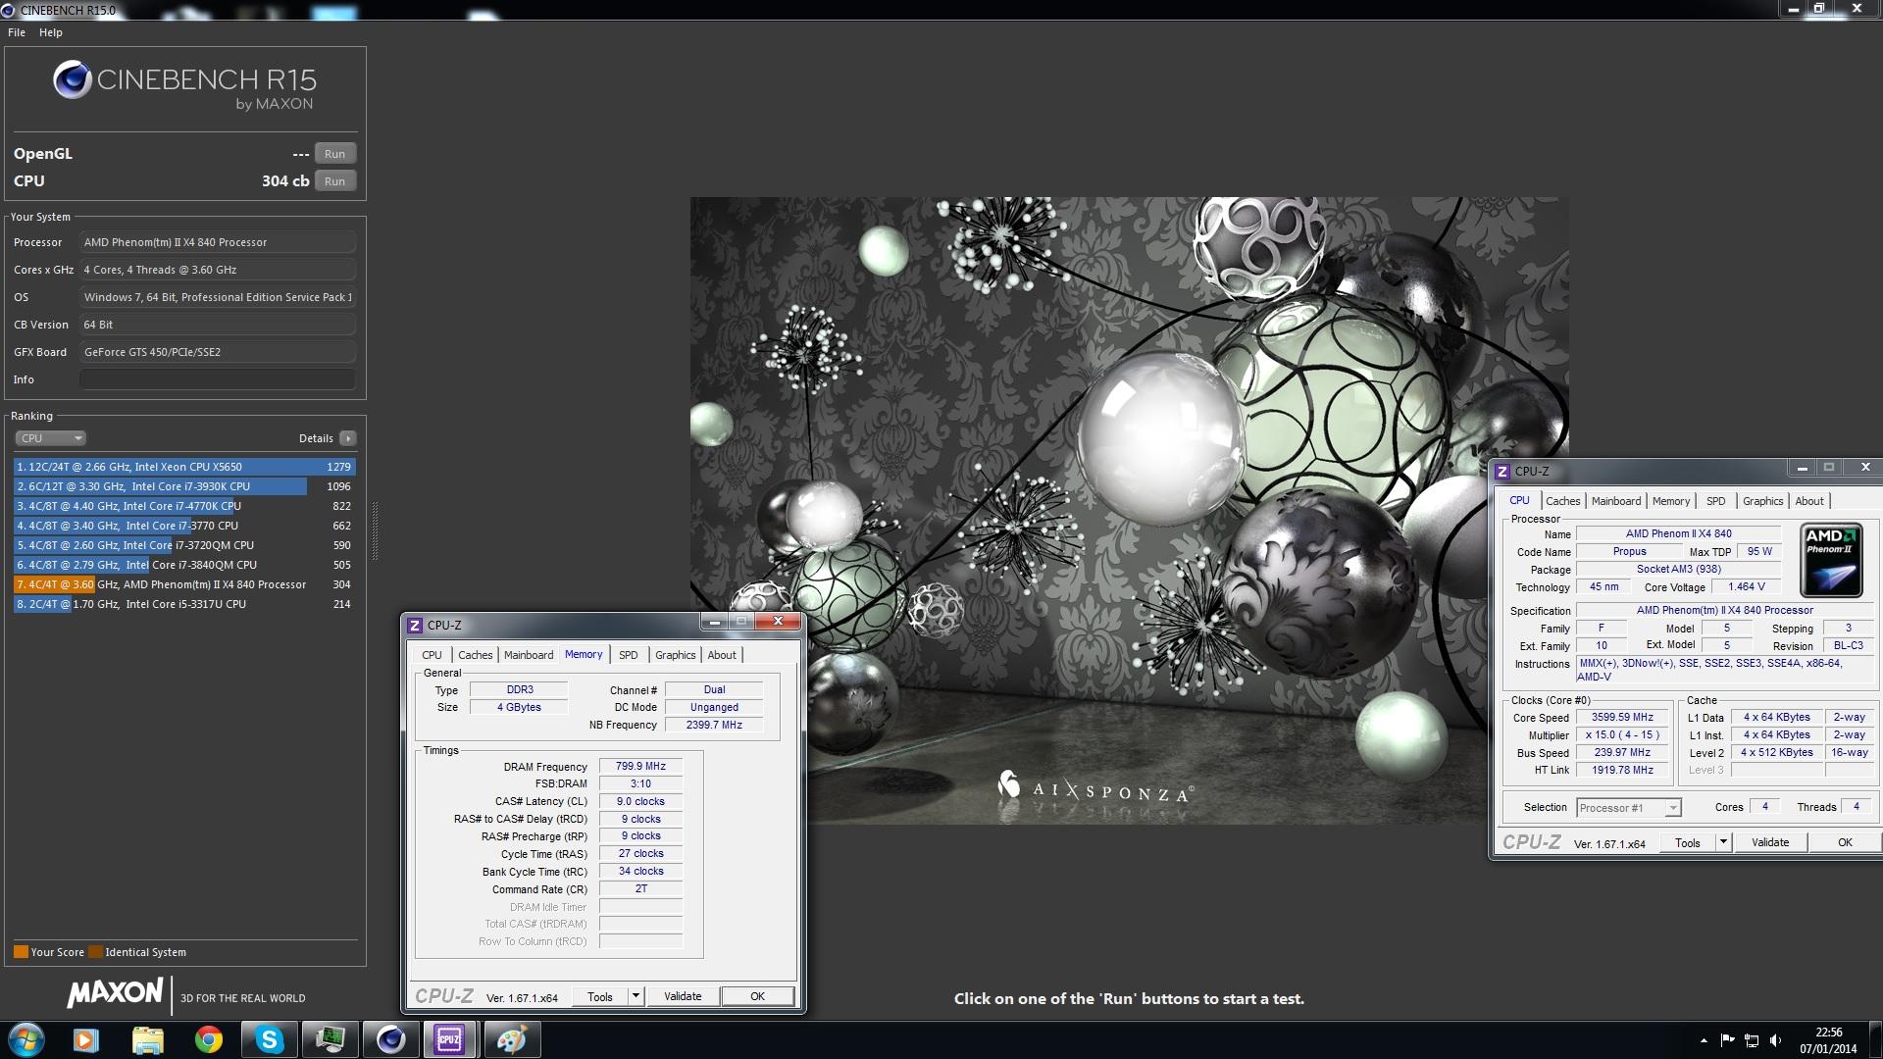
Task: Select the Core i7-3840QM ranking row
Action: click(x=183, y=565)
